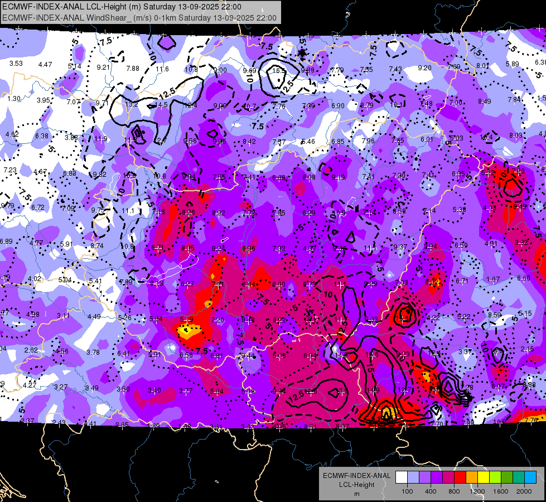
Task: Click wind shear value 5.38
Action: point(460,209)
